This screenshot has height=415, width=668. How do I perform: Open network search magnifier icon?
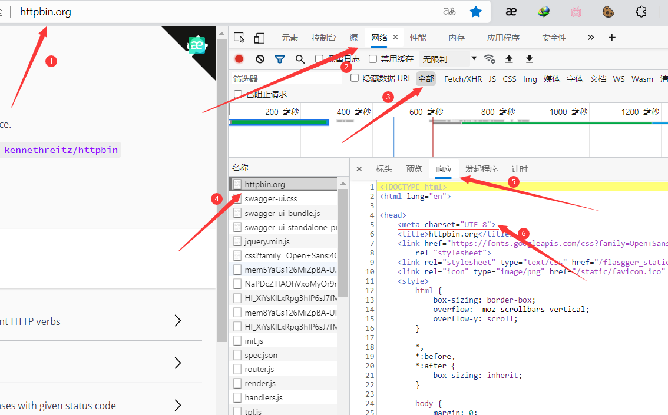[x=300, y=59]
